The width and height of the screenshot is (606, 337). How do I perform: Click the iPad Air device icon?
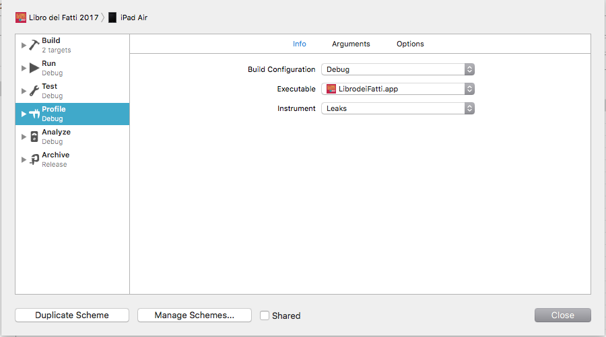(x=112, y=17)
